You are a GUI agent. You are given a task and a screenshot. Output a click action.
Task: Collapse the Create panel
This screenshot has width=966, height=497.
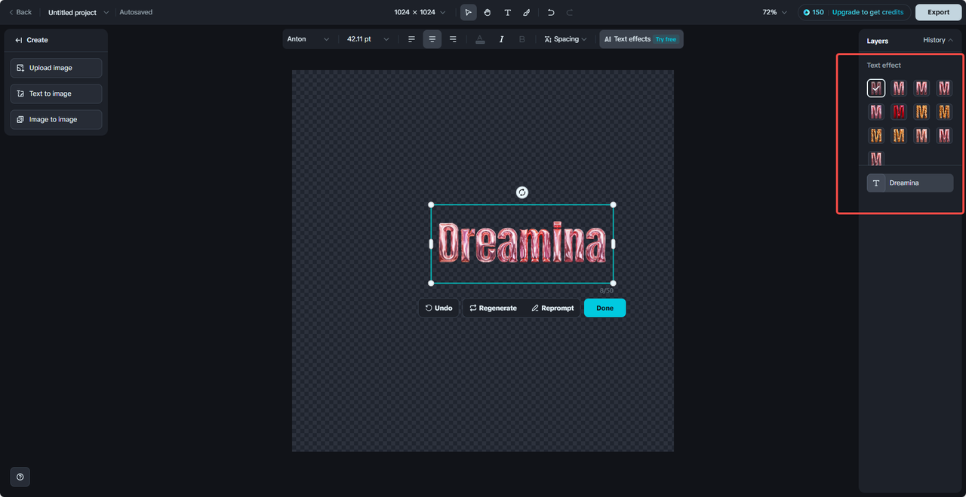pos(19,40)
